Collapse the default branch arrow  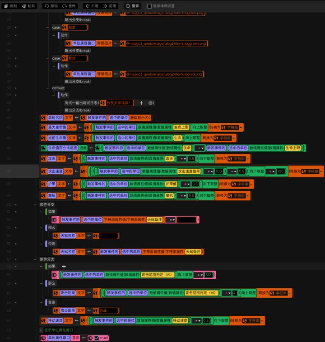pyautogui.click(x=15, y=88)
